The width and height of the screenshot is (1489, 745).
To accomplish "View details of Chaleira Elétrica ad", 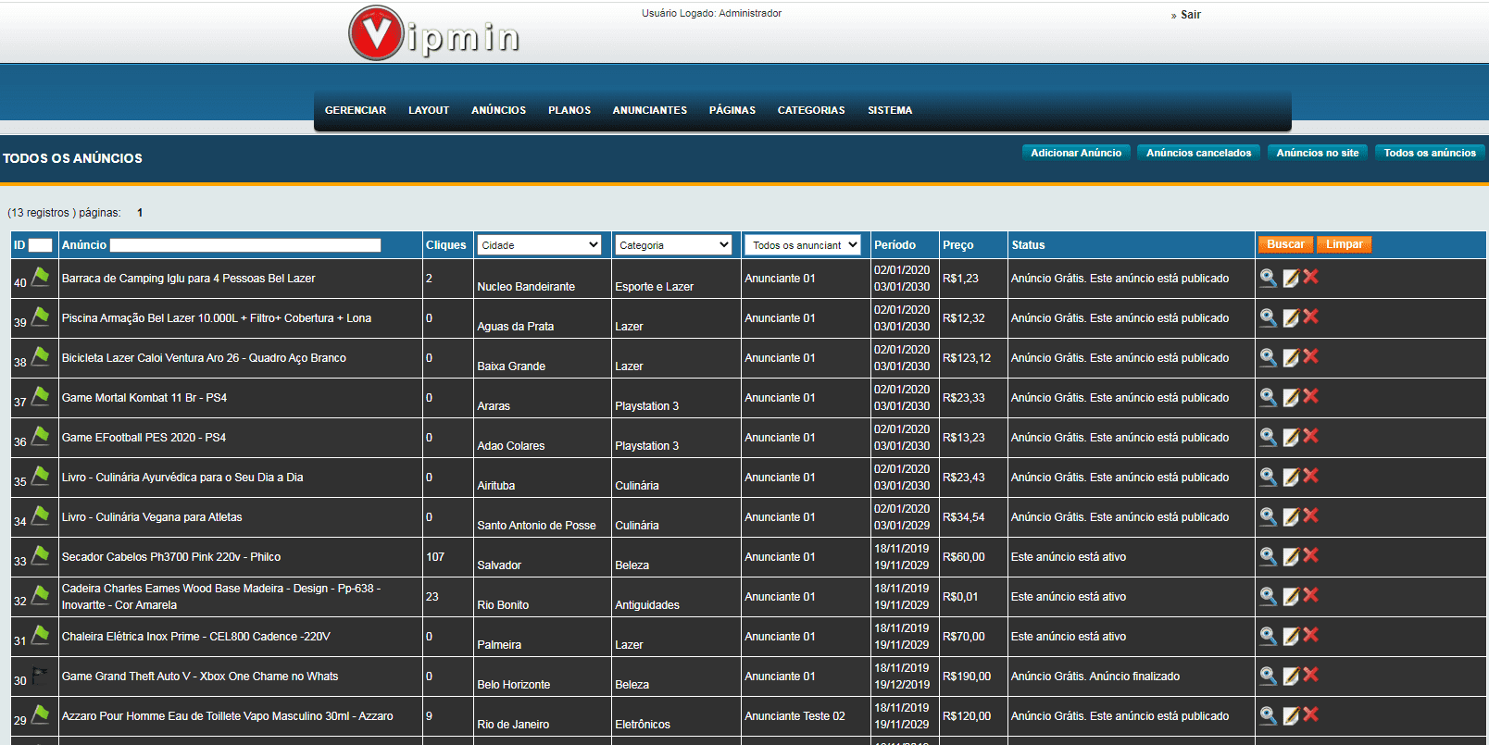I will [1268, 636].
